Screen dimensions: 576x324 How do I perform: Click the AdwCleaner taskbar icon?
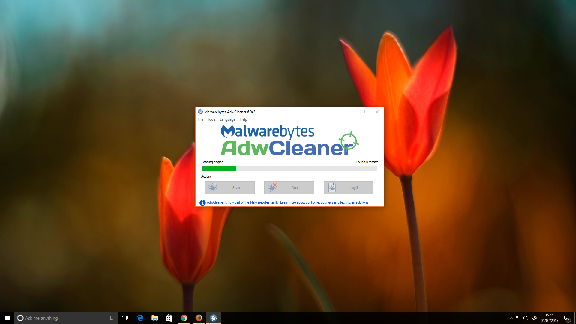coord(214,318)
